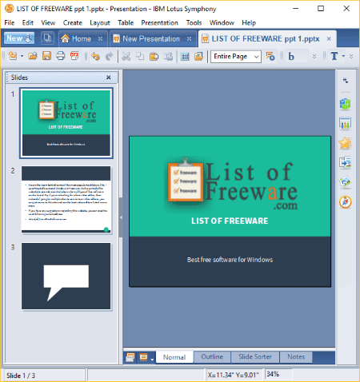The height and width of the screenshot is (382, 360).
Task: Close the Home tab
Action: pyautogui.click(x=100, y=39)
